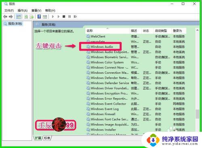Click the Stop service square icon
The width and height of the screenshot is (202, 148).
pyautogui.click(x=64, y=17)
